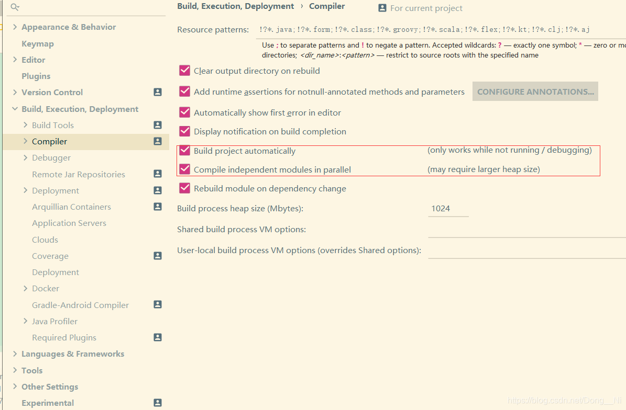Click project-level icon beside Coverage
The height and width of the screenshot is (410, 626).
click(x=158, y=255)
